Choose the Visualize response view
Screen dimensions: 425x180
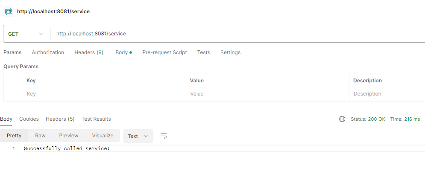(103, 136)
